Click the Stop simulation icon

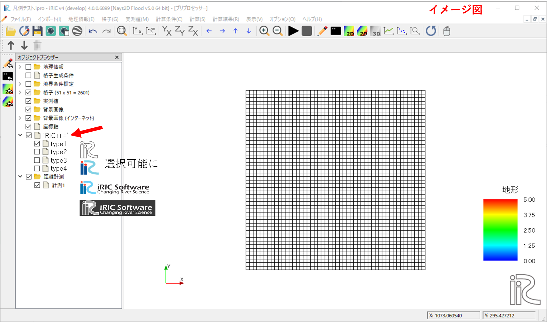click(x=306, y=31)
